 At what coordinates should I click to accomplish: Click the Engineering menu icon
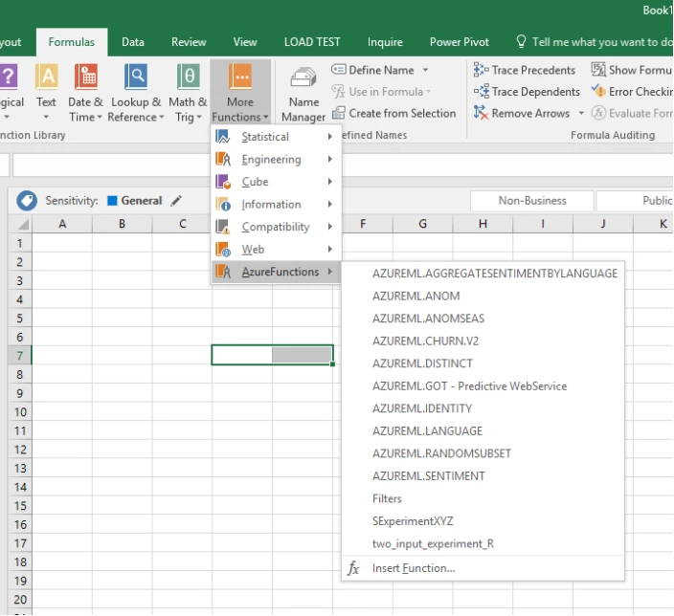[223, 160]
